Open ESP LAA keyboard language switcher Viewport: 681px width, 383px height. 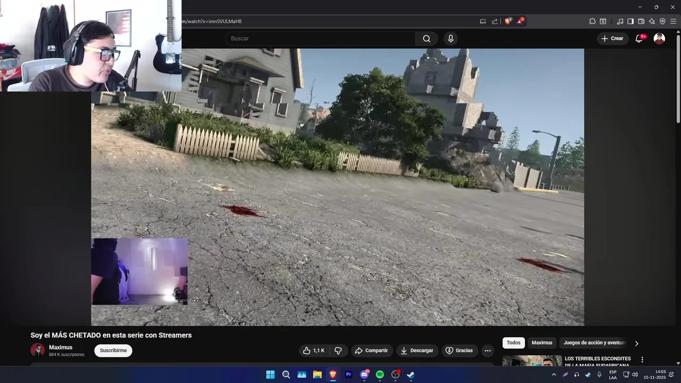[613, 374]
